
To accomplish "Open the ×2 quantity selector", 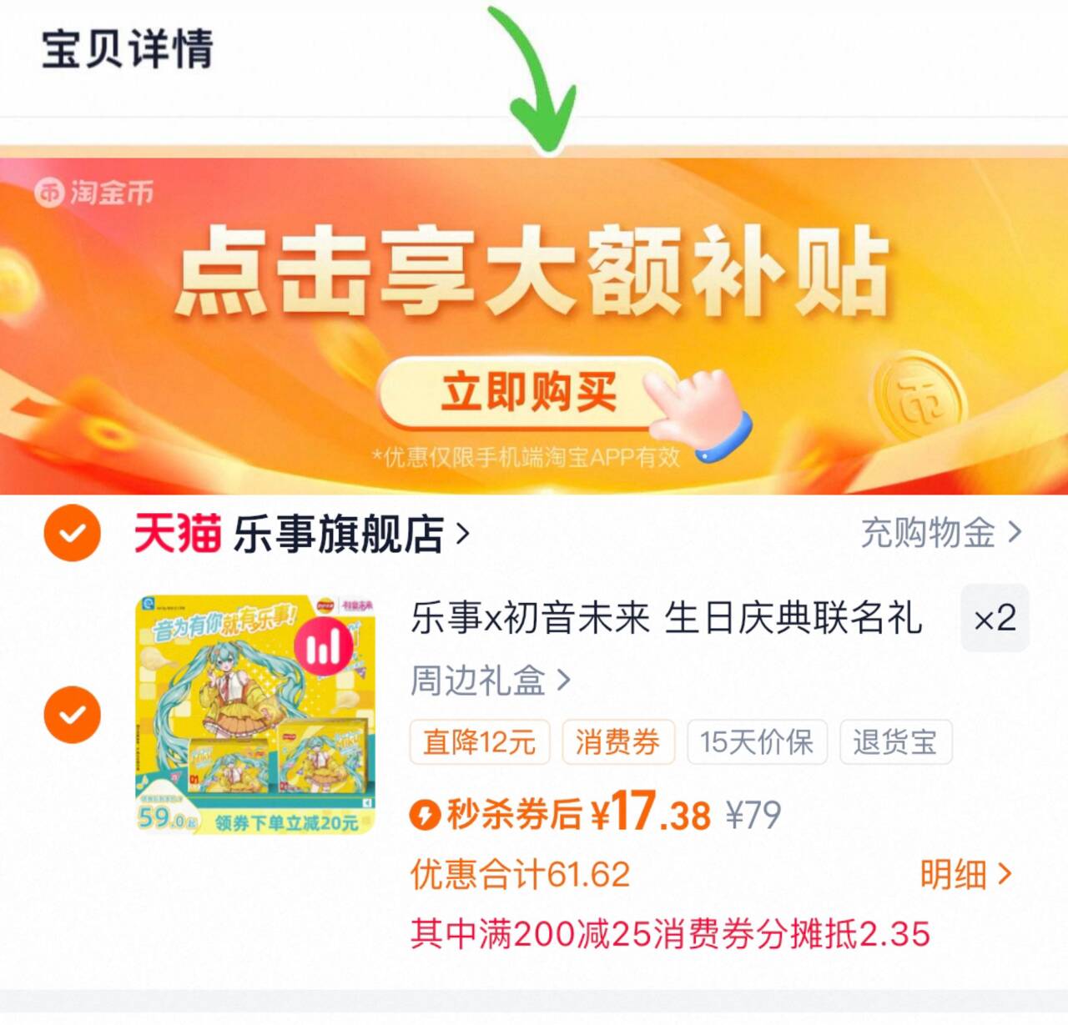I will pos(995,619).
